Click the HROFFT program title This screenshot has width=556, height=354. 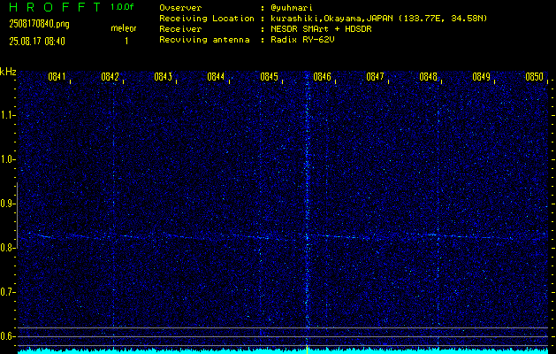point(56,7)
